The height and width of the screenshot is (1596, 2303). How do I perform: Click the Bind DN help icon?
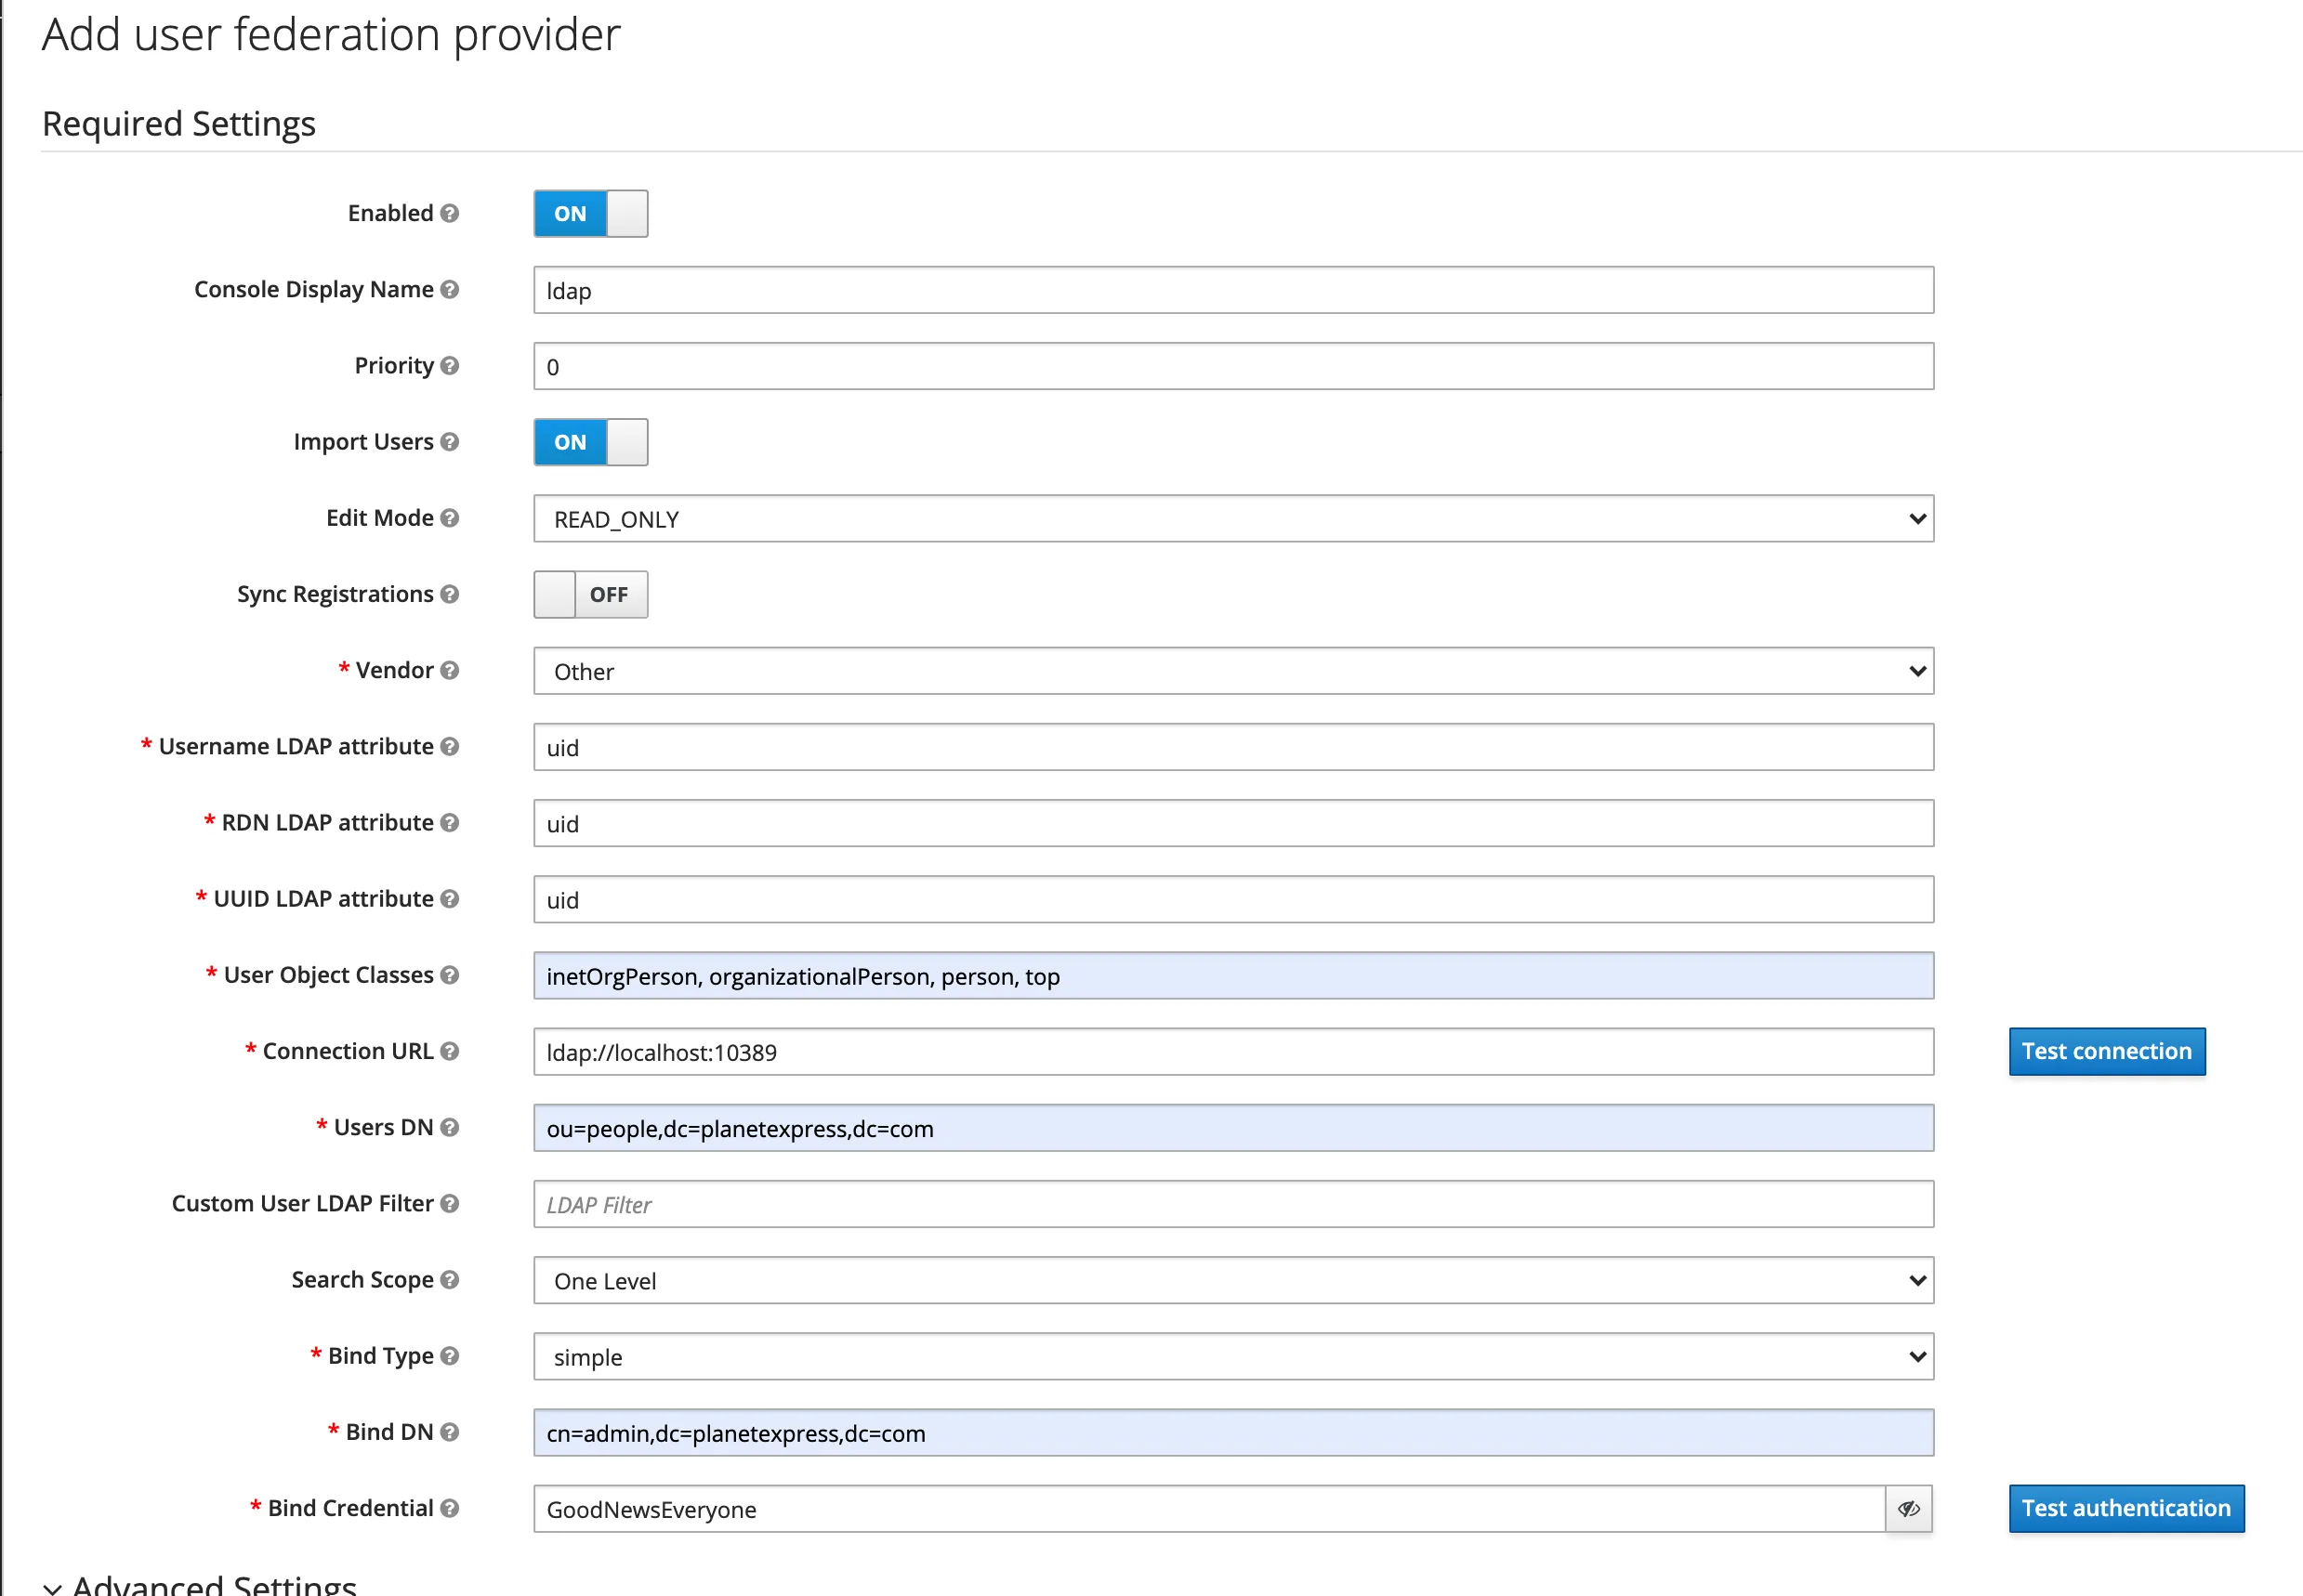449,1432
